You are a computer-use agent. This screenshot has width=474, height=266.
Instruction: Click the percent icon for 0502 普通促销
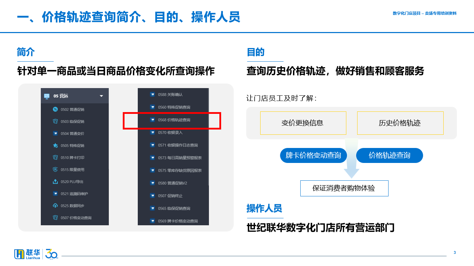point(55,109)
